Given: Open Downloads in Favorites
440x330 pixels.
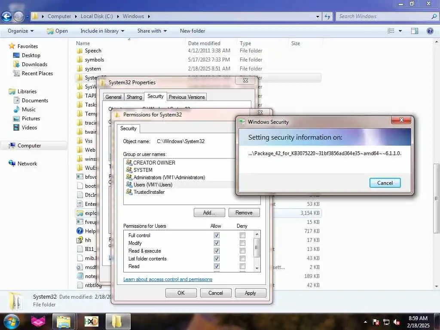Looking at the screenshot, I should [34, 64].
